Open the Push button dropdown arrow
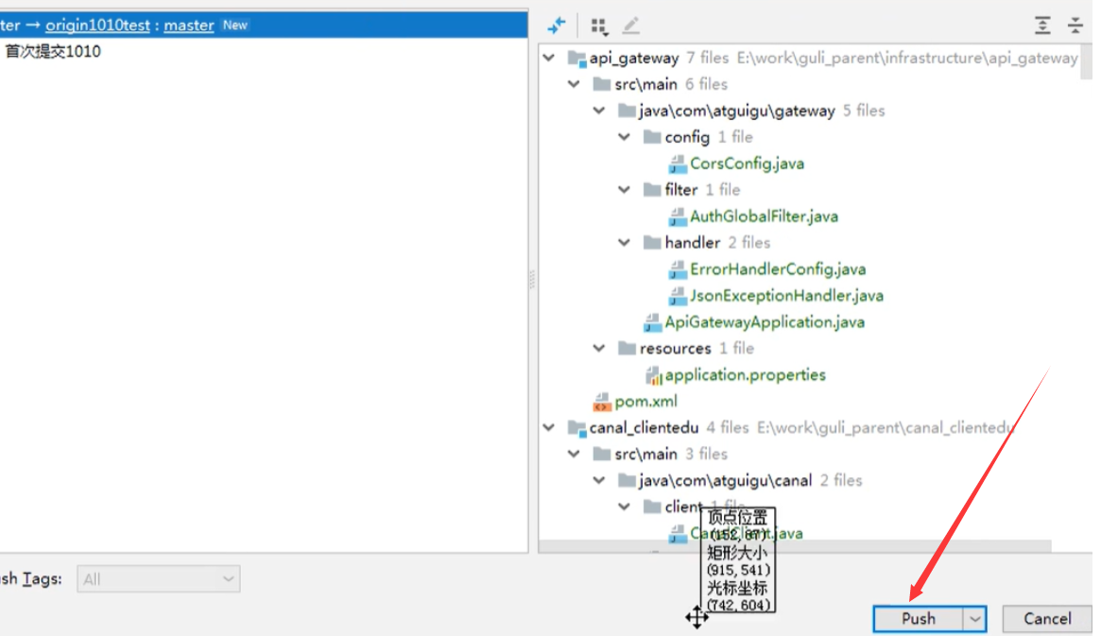Image resolution: width=1101 pixels, height=636 pixels. (975, 619)
